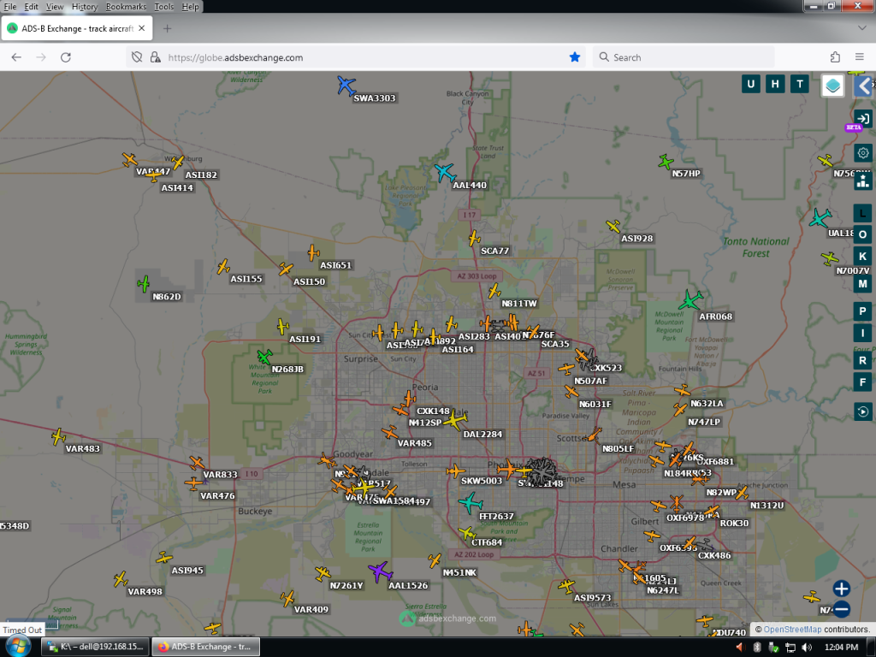The image size is (876, 657).
Task: Open the Bookmarks menu
Action: point(126,7)
